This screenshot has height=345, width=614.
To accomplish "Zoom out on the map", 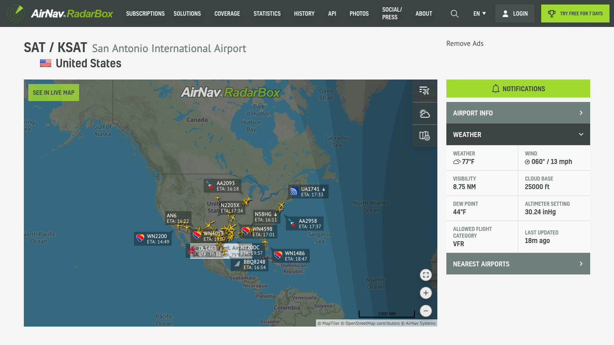I will click(x=426, y=311).
